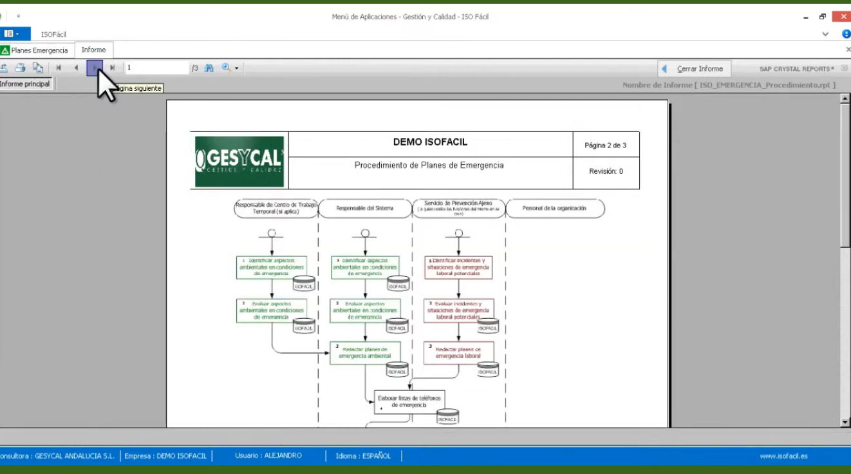Viewport: 851px width, 474px height.
Task: Click the page number input field
Action: [156, 68]
